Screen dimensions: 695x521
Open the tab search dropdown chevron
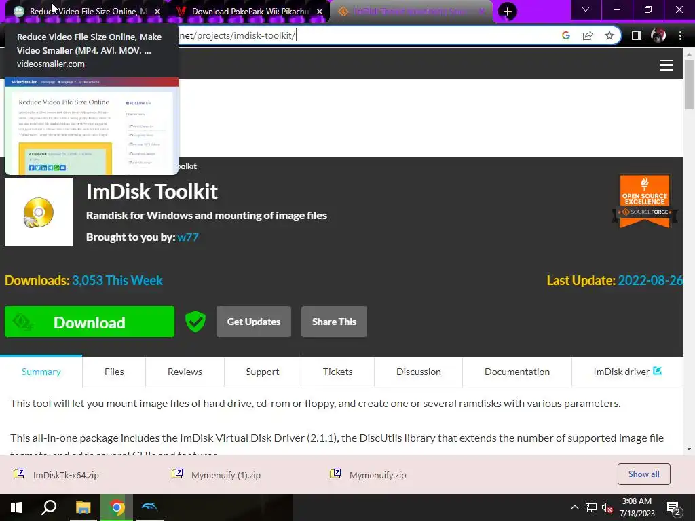click(586, 9)
